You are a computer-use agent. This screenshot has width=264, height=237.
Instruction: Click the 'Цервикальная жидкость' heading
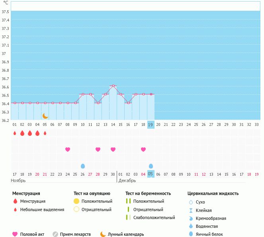213,194
